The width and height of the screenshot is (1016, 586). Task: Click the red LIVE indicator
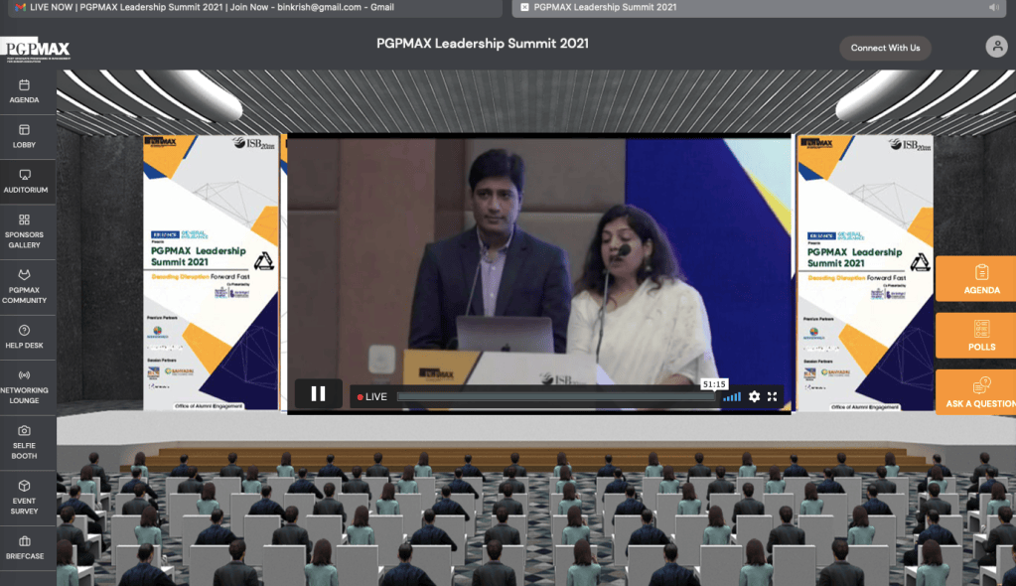(x=371, y=396)
